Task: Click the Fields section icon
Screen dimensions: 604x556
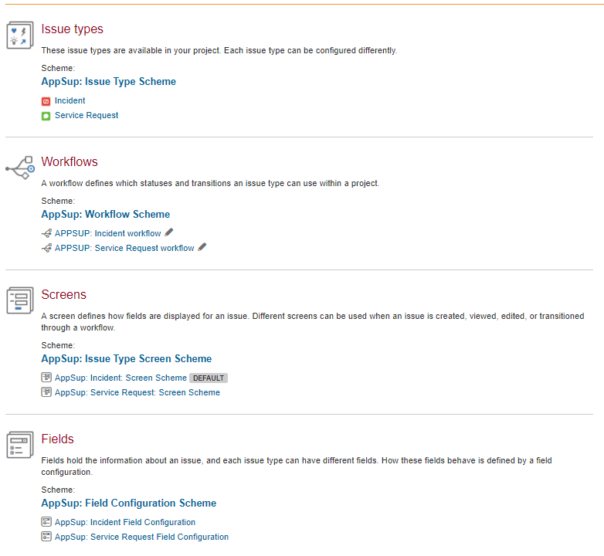Action: click(20, 445)
